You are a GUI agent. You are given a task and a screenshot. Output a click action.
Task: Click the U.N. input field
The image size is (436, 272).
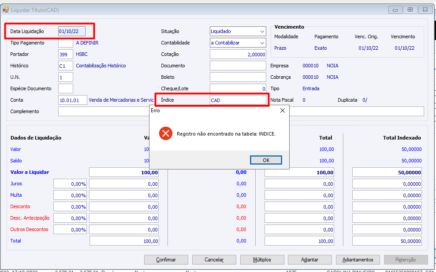(66, 77)
